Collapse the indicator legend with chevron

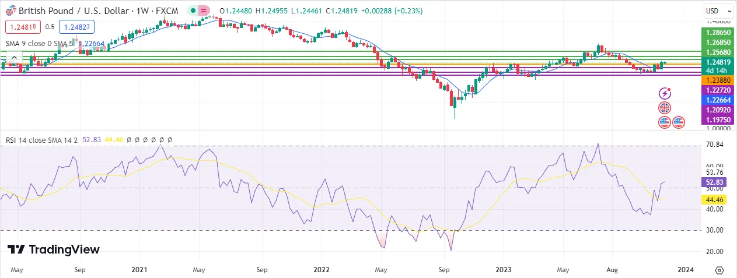coord(15,58)
